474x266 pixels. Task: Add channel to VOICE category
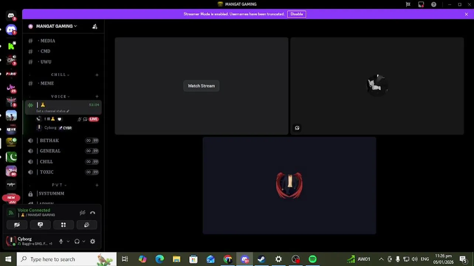coord(97,96)
